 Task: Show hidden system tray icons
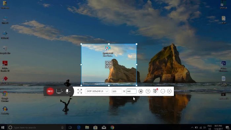tap(192, 127)
